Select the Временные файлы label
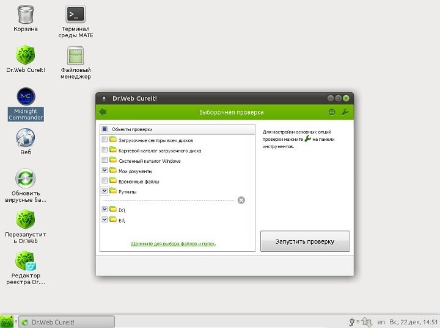This screenshot has width=440, height=328. [x=139, y=182]
